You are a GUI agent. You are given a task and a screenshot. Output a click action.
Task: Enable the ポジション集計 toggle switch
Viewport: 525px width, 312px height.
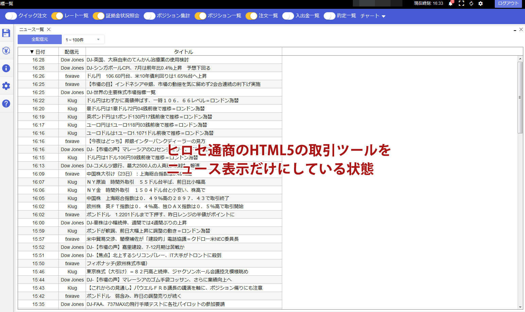pos(149,16)
